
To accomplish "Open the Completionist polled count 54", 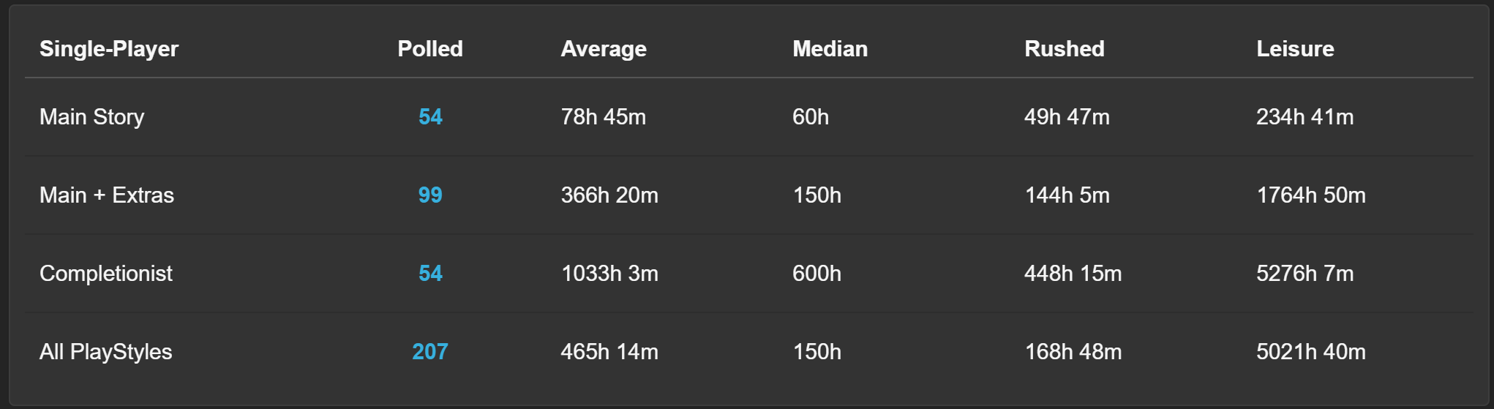I will click(430, 274).
